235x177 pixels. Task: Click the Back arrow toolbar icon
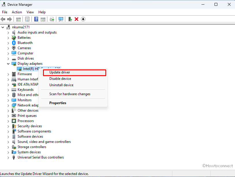click(3, 19)
